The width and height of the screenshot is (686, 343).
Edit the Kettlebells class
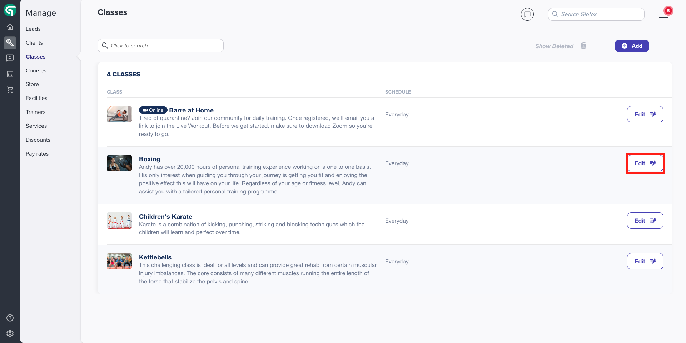tap(645, 261)
